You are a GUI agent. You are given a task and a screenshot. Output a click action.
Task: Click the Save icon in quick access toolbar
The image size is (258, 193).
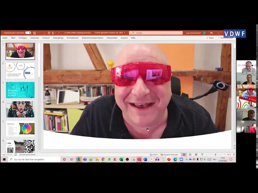point(34,33)
